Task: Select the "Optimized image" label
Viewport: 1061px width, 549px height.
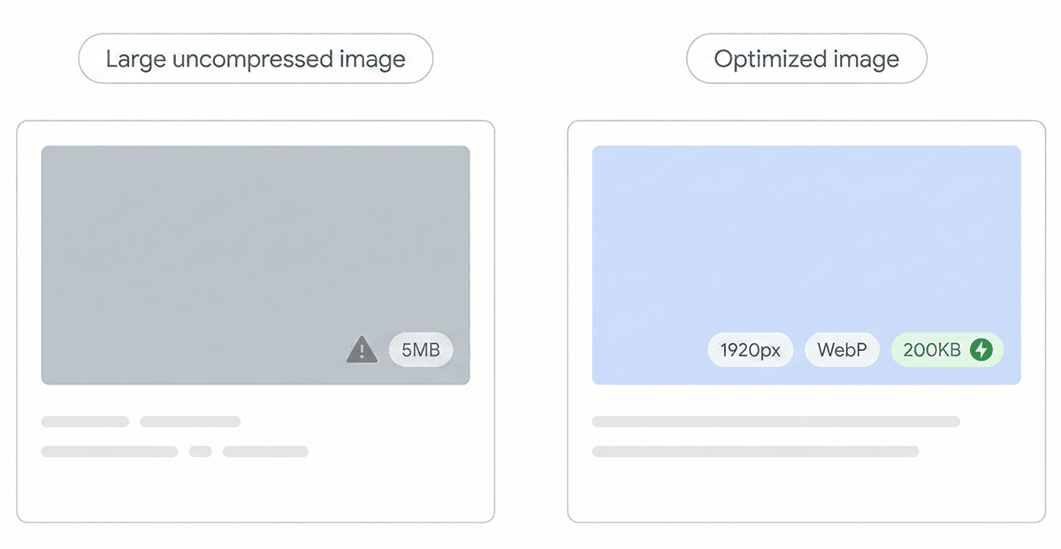Action: point(806,60)
